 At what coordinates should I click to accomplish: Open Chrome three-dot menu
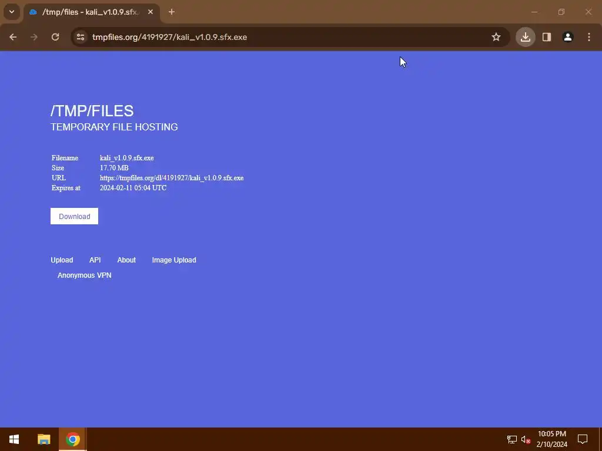[x=589, y=37]
